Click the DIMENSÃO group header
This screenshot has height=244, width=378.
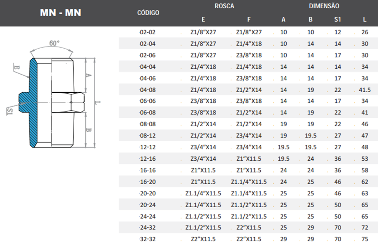point(324,6)
